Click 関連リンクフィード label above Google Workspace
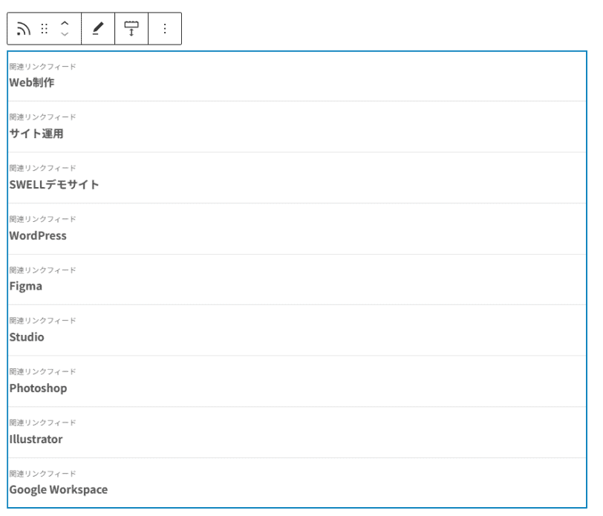Image resolution: width=603 pixels, height=516 pixels. pos(42,474)
